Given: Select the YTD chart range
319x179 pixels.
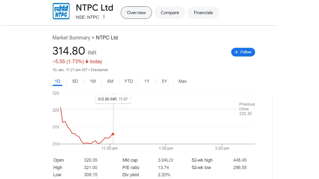Looking at the screenshot, I should (129, 81).
